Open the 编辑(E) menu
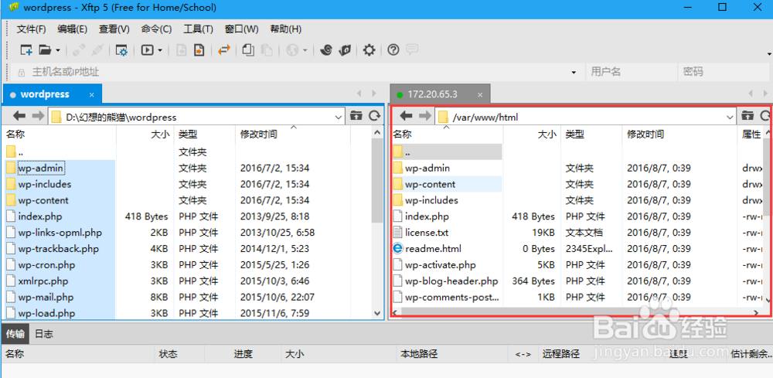Screen dimensions: 773x378 pos(73,29)
